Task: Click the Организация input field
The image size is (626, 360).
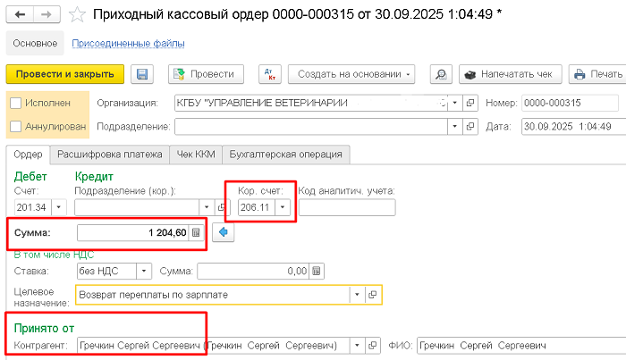Action: 311,103
